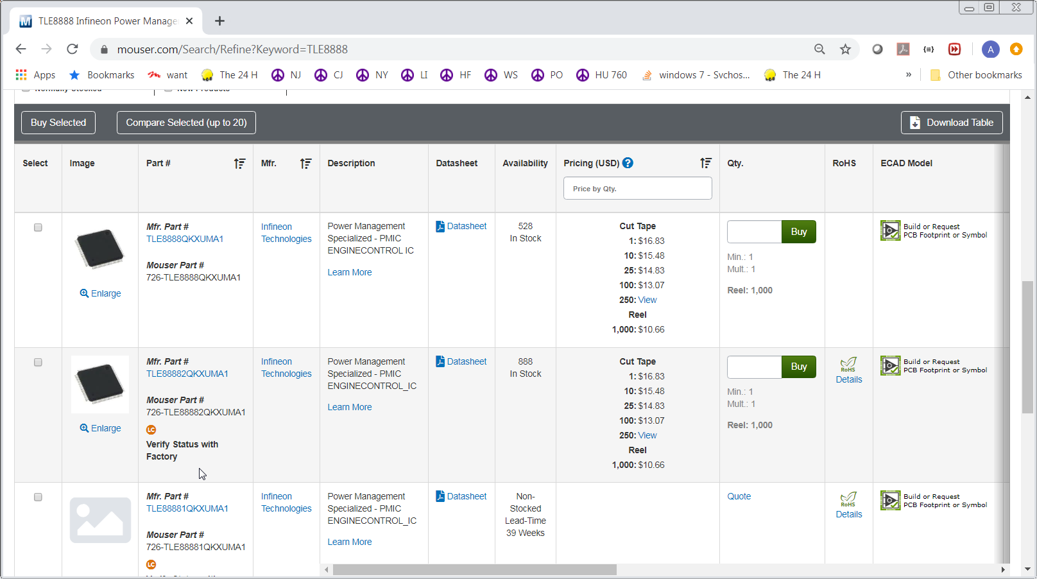This screenshot has height=579, width=1037.
Task: Click Buy for TLE8888QKXUMA1
Action: point(799,232)
